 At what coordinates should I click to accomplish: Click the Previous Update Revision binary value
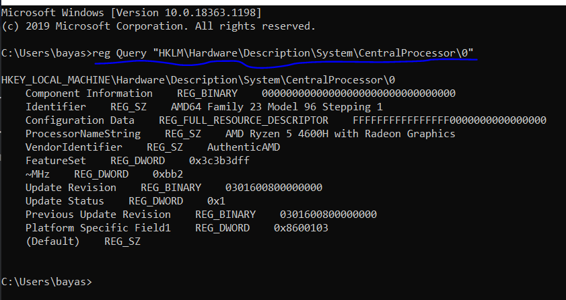(328, 214)
